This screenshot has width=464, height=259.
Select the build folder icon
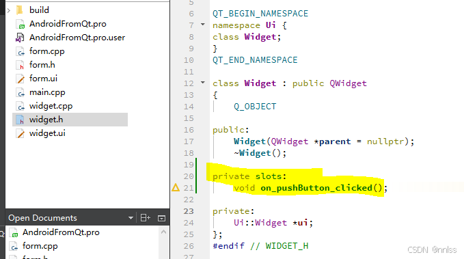20,10
